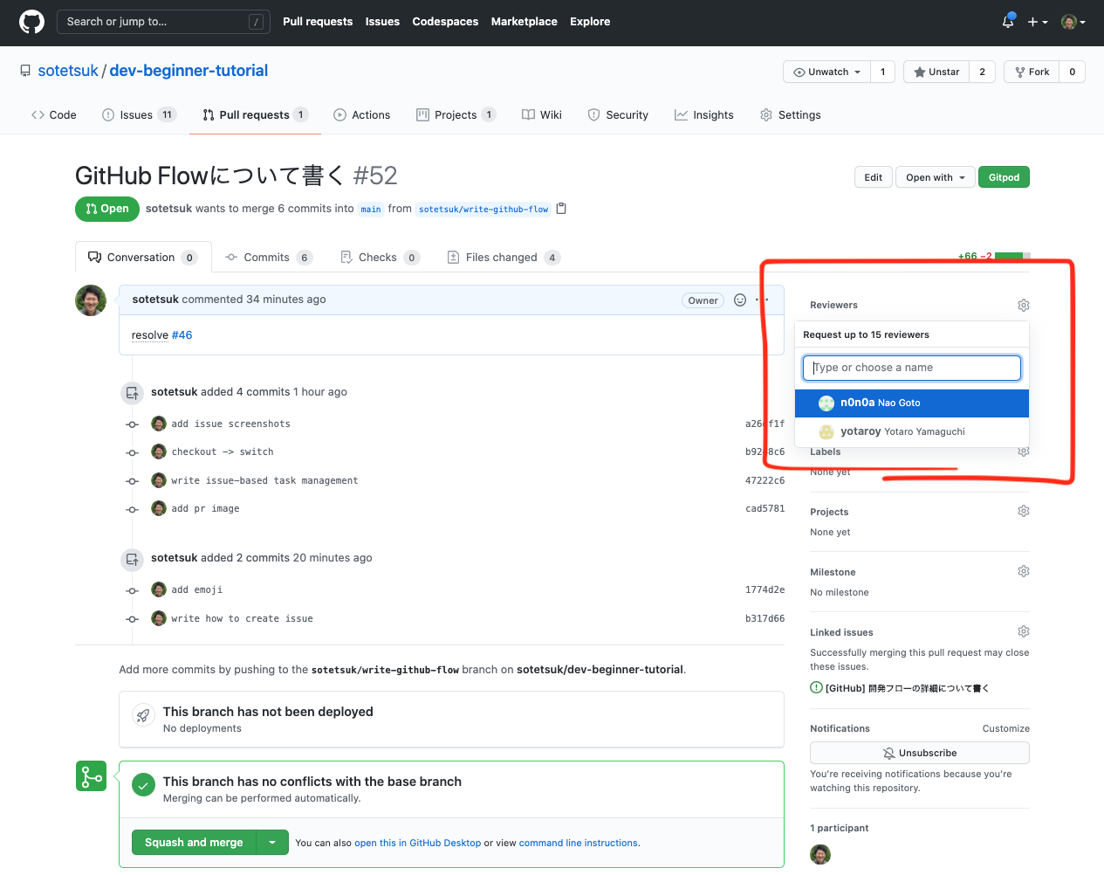Open Explore in the header
The width and height of the screenshot is (1104, 875).
pyautogui.click(x=590, y=22)
